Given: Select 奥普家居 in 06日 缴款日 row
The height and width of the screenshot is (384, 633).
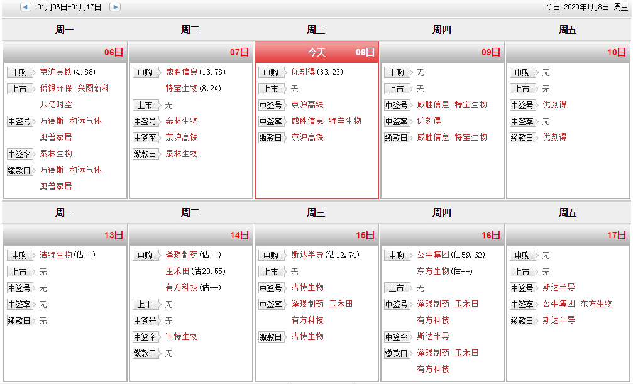Looking at the screenshot, I should (x=56, y=186).
